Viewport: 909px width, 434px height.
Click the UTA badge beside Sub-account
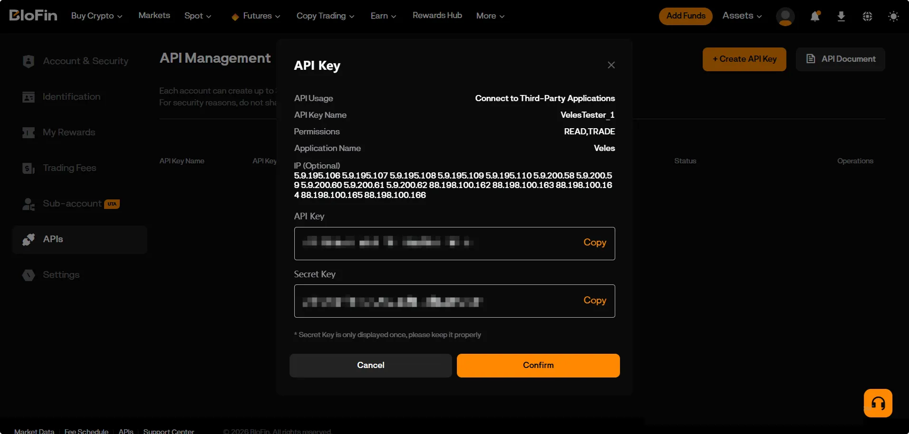coord(112,204)
